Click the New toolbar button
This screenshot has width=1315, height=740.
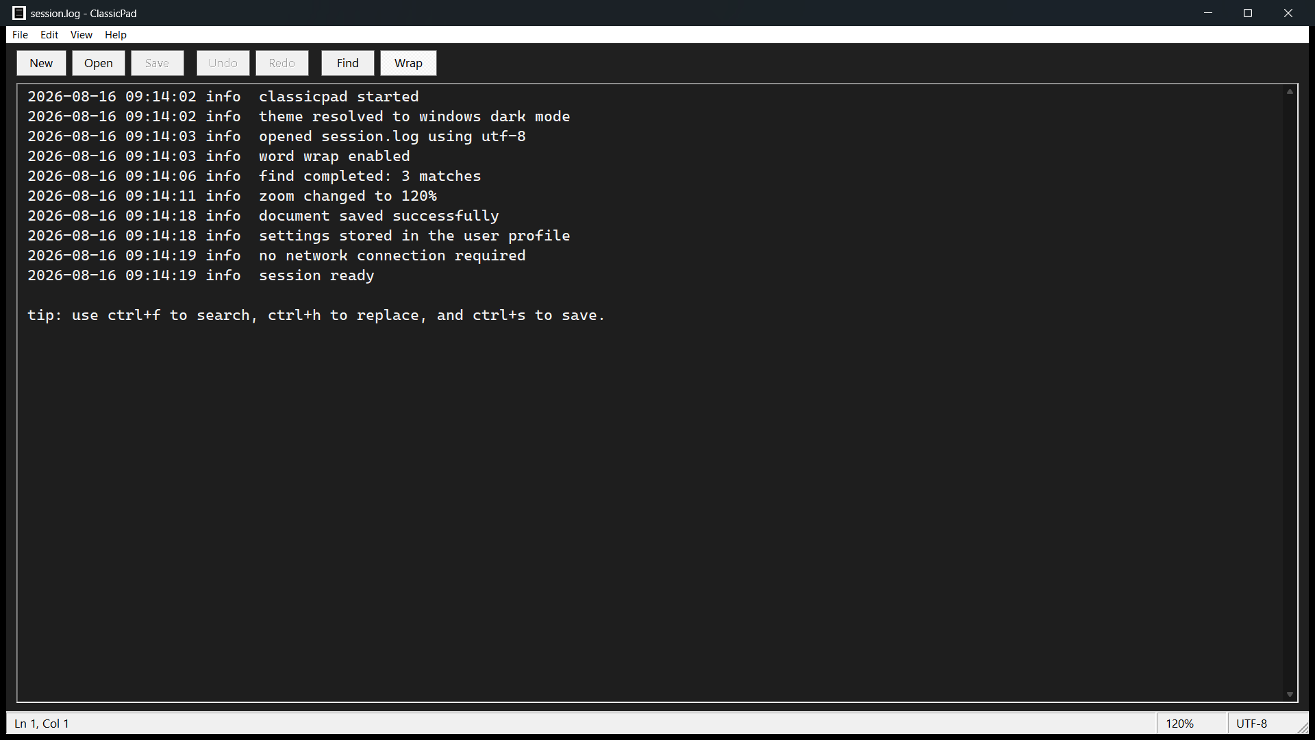coord(41,63)
